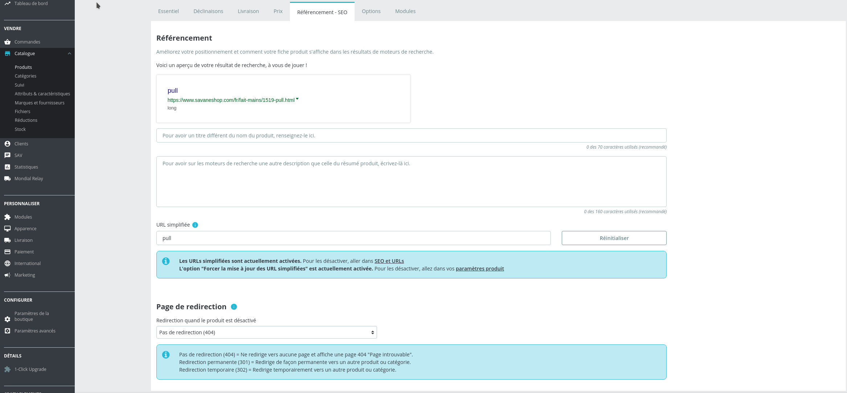The image size is (847, 393).
Task: Open the redirection type dropdown
Action: (266, 332)
